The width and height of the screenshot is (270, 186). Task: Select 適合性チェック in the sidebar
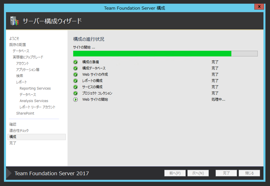19,131
